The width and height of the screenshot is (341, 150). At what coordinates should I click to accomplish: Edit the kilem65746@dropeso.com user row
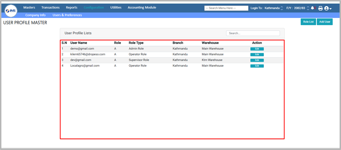257,54
